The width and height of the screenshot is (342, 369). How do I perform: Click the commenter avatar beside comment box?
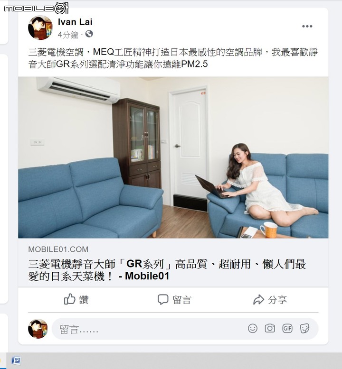pyautogui.click(x=38, y=329)
